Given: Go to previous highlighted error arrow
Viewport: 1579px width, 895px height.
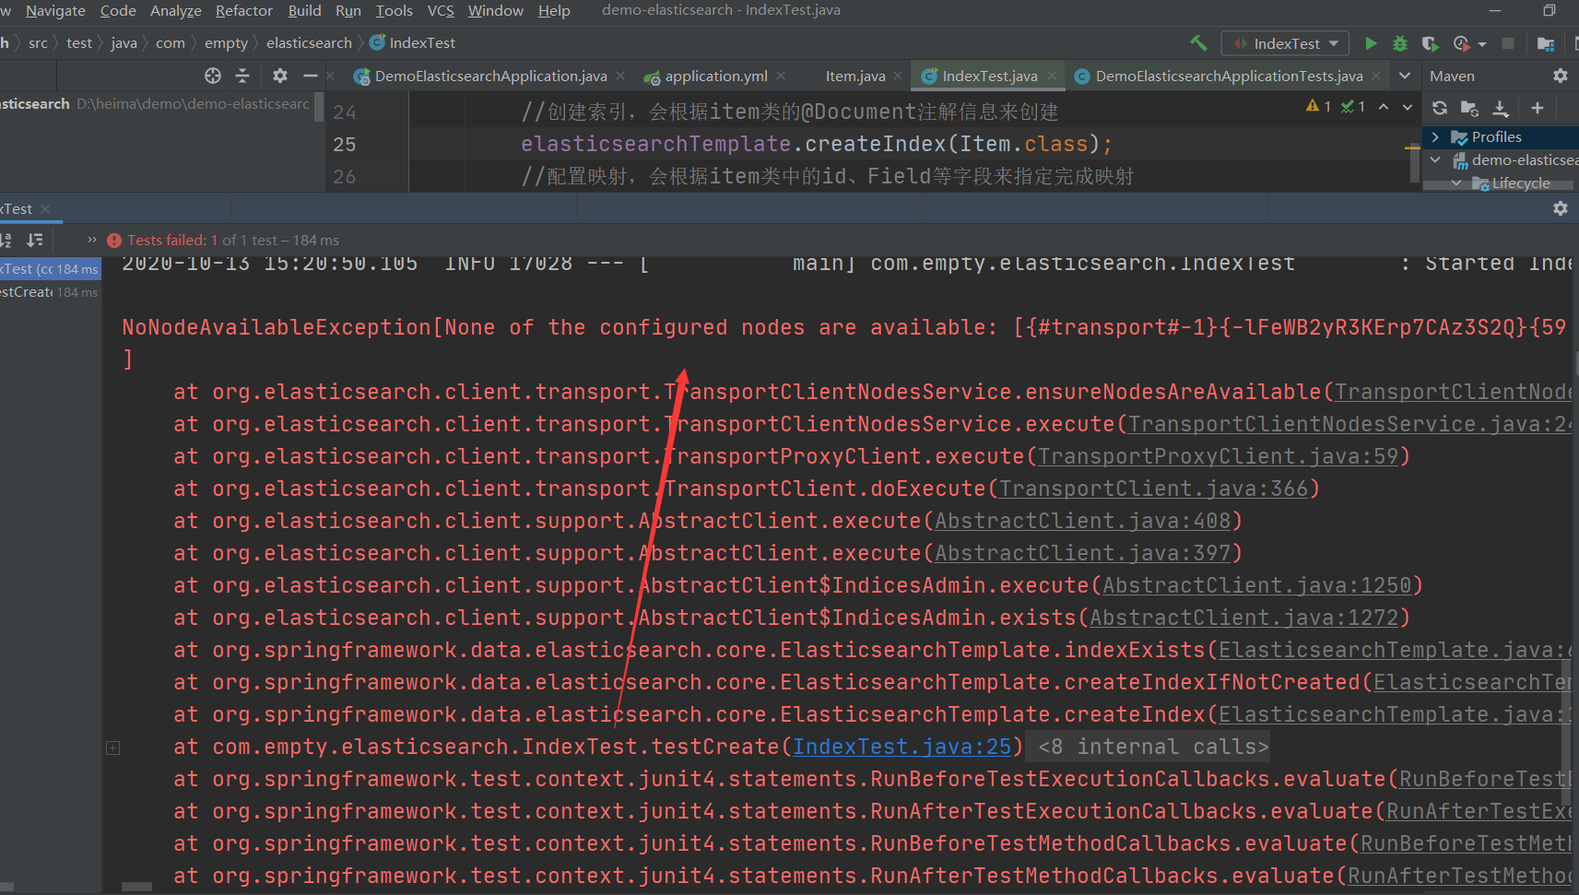Looking at the screenshot, I should [1384, 107].
